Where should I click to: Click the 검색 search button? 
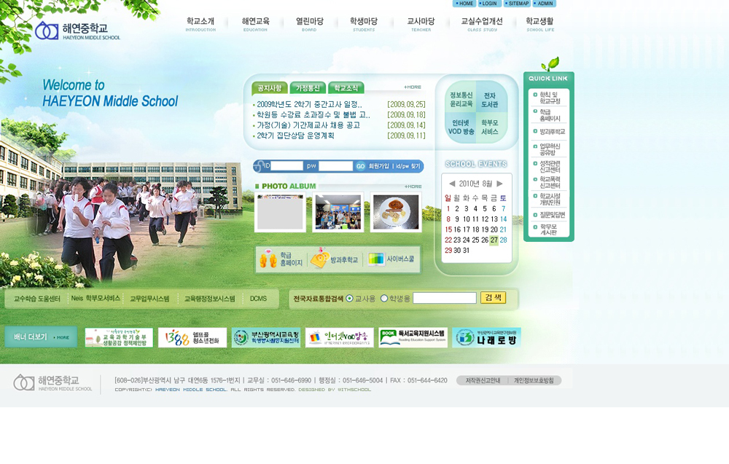493,298
